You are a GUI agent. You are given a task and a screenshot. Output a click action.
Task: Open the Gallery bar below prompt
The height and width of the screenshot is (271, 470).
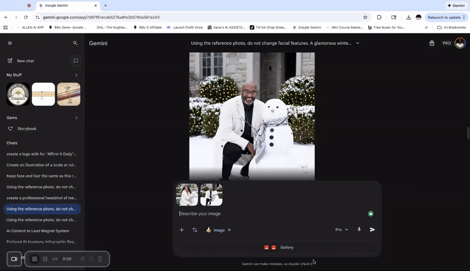(279, 248)
